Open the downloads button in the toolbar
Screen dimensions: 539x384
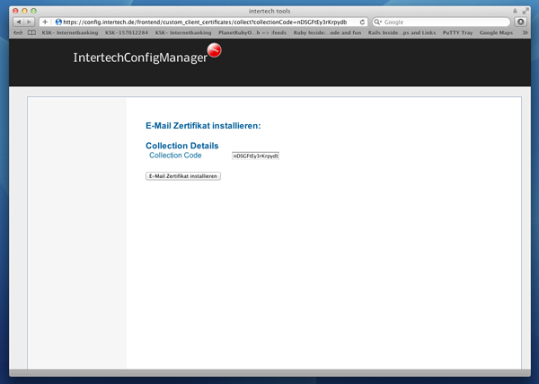(x=520, y=22)
